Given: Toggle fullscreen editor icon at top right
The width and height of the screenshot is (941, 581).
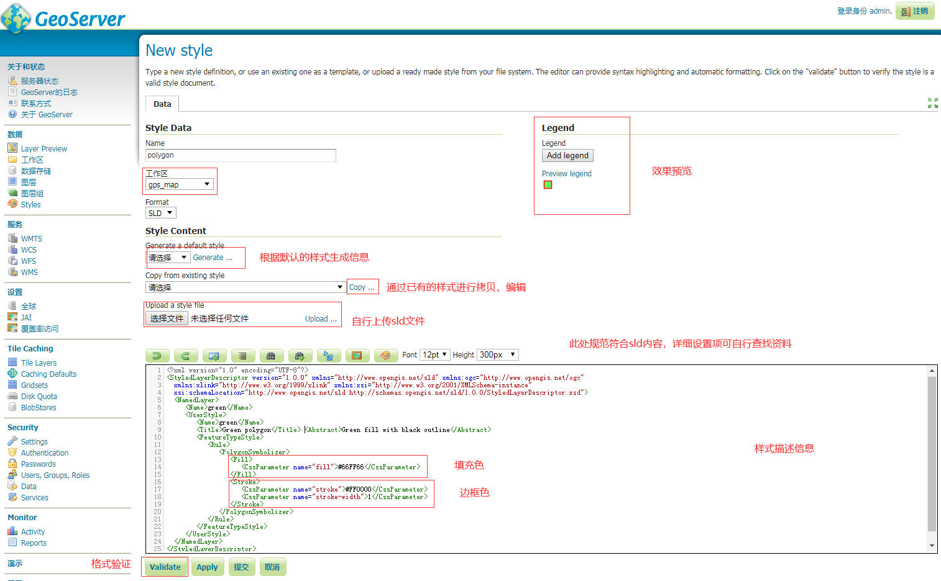Looking at the screenshot, I should [x=932, y=103].
